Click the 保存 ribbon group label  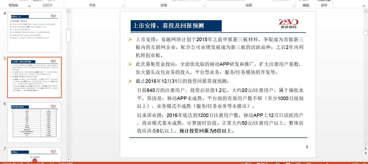[x=324, y=5]
